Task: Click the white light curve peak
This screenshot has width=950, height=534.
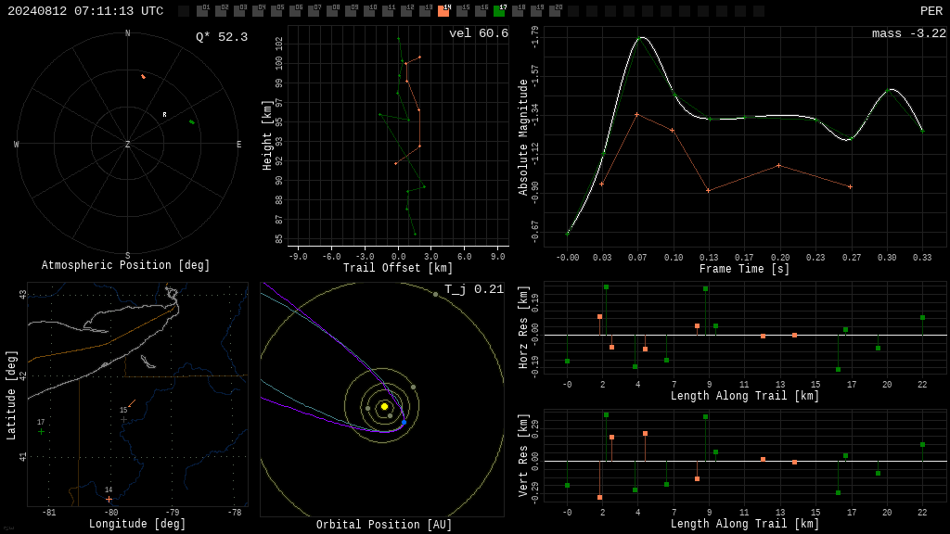Action: (641, 38)
